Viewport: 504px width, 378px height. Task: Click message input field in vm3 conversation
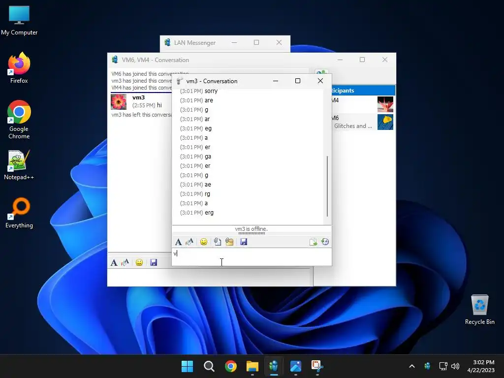click(x=252, y=257)
